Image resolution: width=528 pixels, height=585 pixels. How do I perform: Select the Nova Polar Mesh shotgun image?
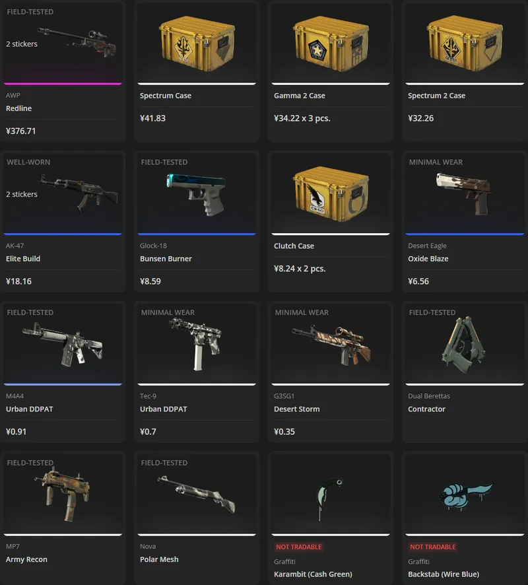pyautogui.click(x=197, y=494)
